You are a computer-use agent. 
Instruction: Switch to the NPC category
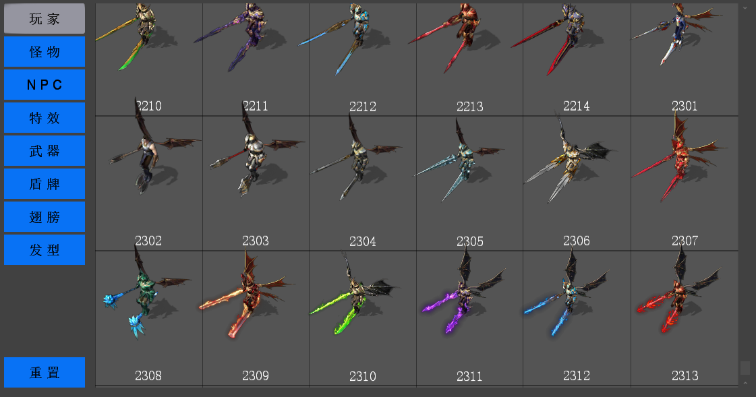45,85
